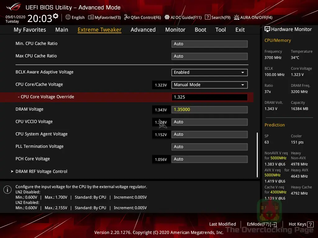Screen dimensions: 318x238
Task: Open the BIOS Search function
Action: coord(217,17)
